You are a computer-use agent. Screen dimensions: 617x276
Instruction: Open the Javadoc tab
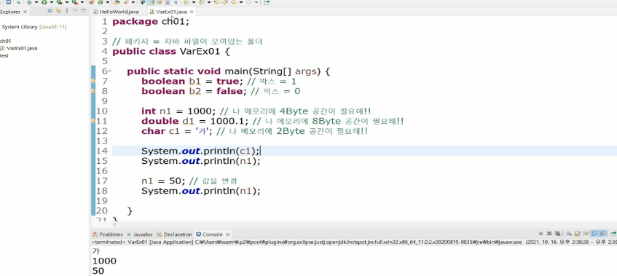[x=140, y=234]
